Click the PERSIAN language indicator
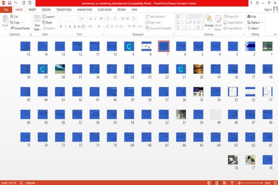 point(31,183)
